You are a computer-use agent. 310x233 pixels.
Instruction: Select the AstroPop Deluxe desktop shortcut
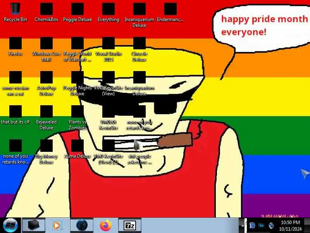[x=46, y=83]
